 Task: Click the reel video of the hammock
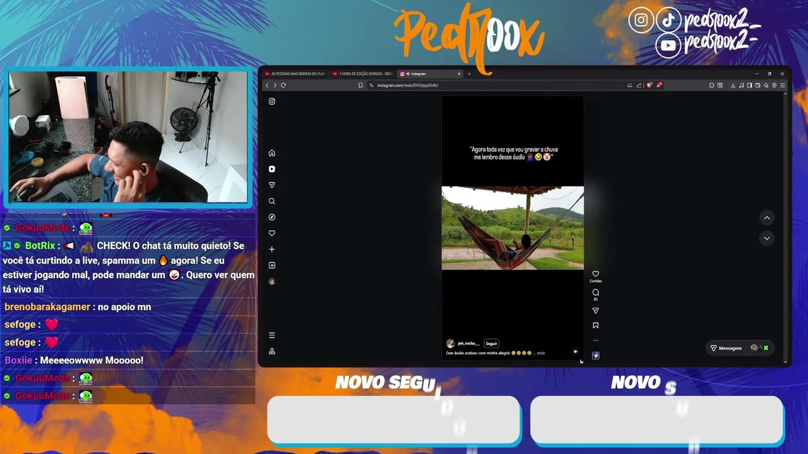point(513,228)
